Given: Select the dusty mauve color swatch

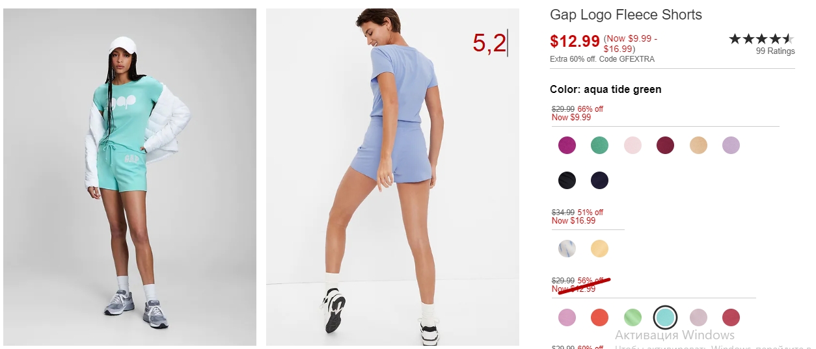Looking at the screenshot, I should [698, 318].
